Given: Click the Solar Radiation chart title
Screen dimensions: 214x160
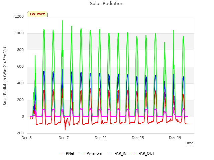Looking at the screenshot, I should [107, 4].
